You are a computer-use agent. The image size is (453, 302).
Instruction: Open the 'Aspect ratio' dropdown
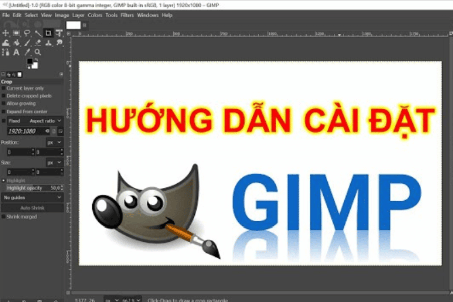(x=45, y=121)
